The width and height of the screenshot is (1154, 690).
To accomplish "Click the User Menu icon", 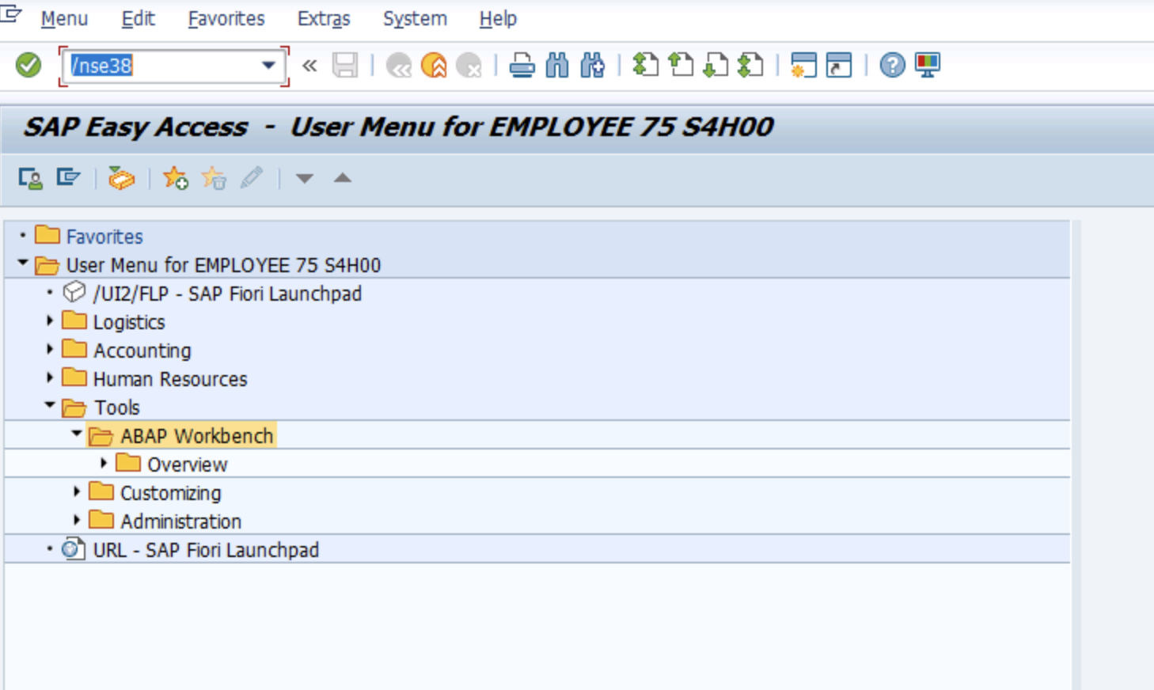I will (x=30, y=178).
